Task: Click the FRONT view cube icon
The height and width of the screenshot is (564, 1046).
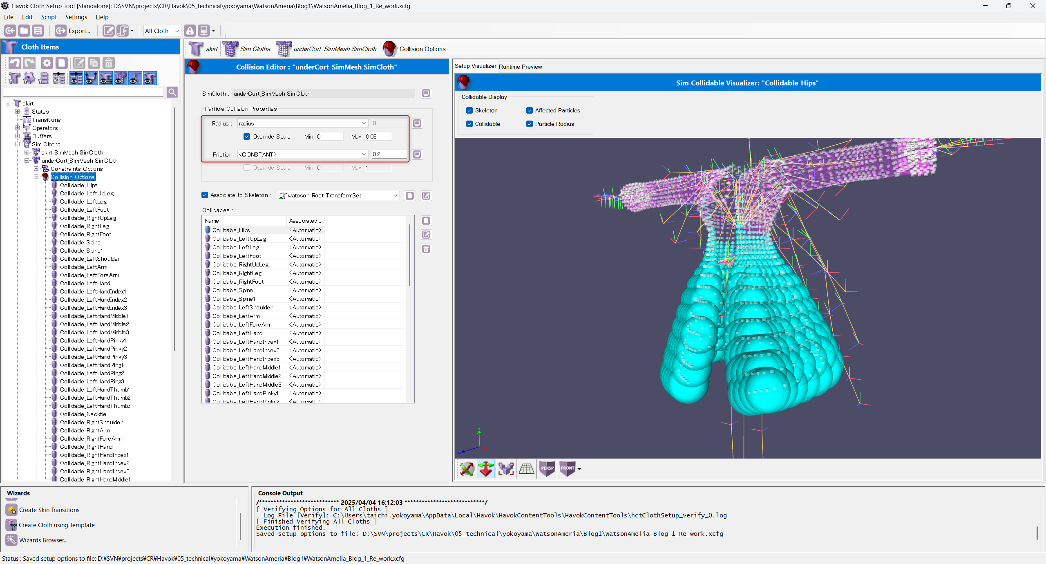Action: pyautogui.click(x=568, y=469)
